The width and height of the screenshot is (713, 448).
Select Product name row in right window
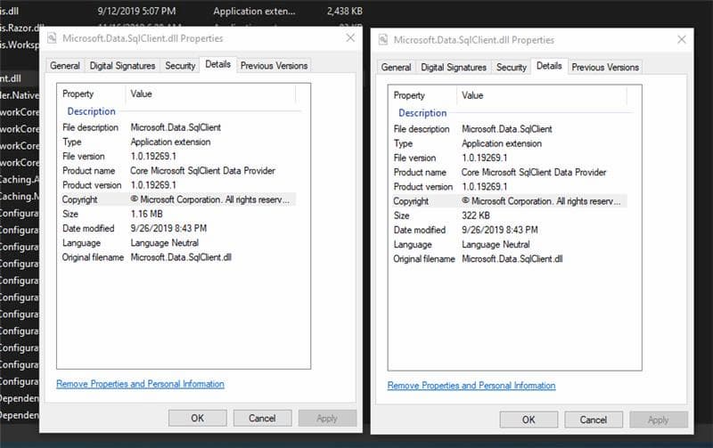[509, 173]
